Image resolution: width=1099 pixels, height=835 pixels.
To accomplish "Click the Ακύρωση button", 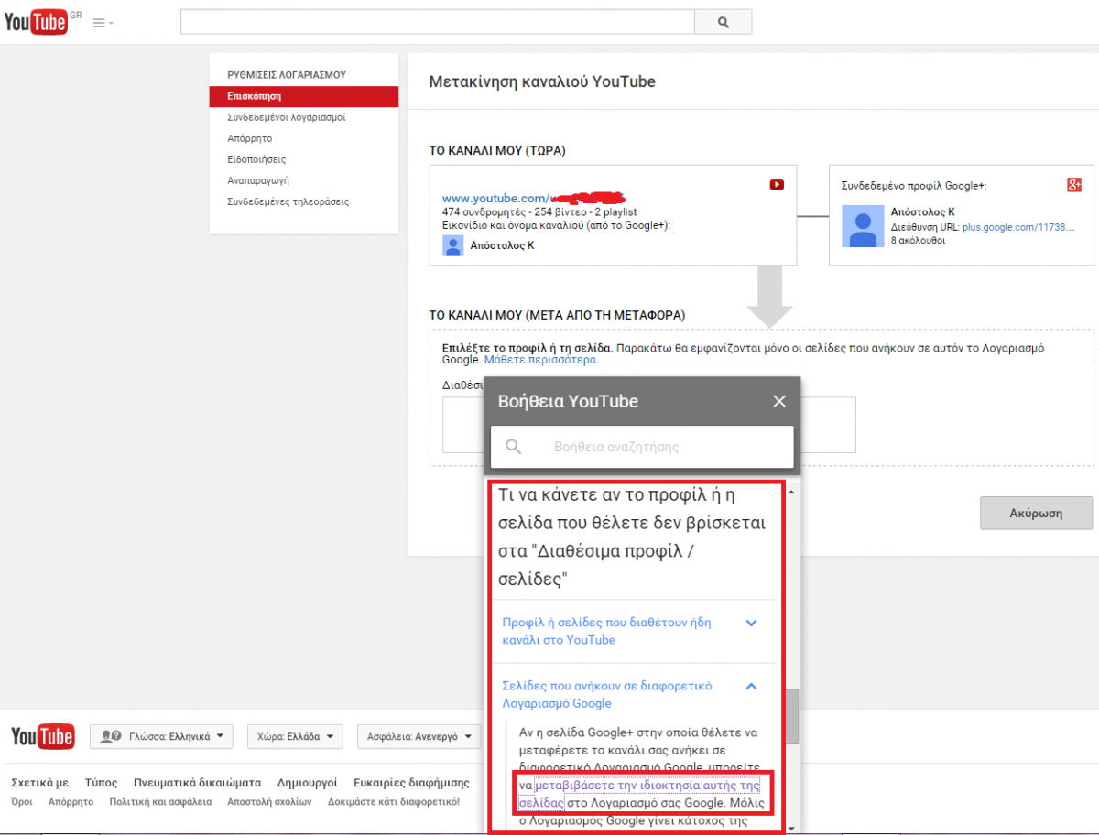I will pos(1036,514).
